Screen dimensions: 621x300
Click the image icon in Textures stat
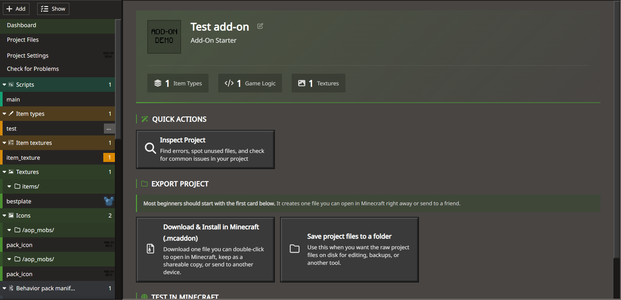coord(302,83)
